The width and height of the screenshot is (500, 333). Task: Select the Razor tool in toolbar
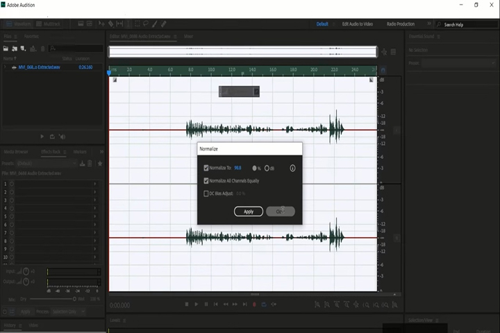[x=110, y=24]
